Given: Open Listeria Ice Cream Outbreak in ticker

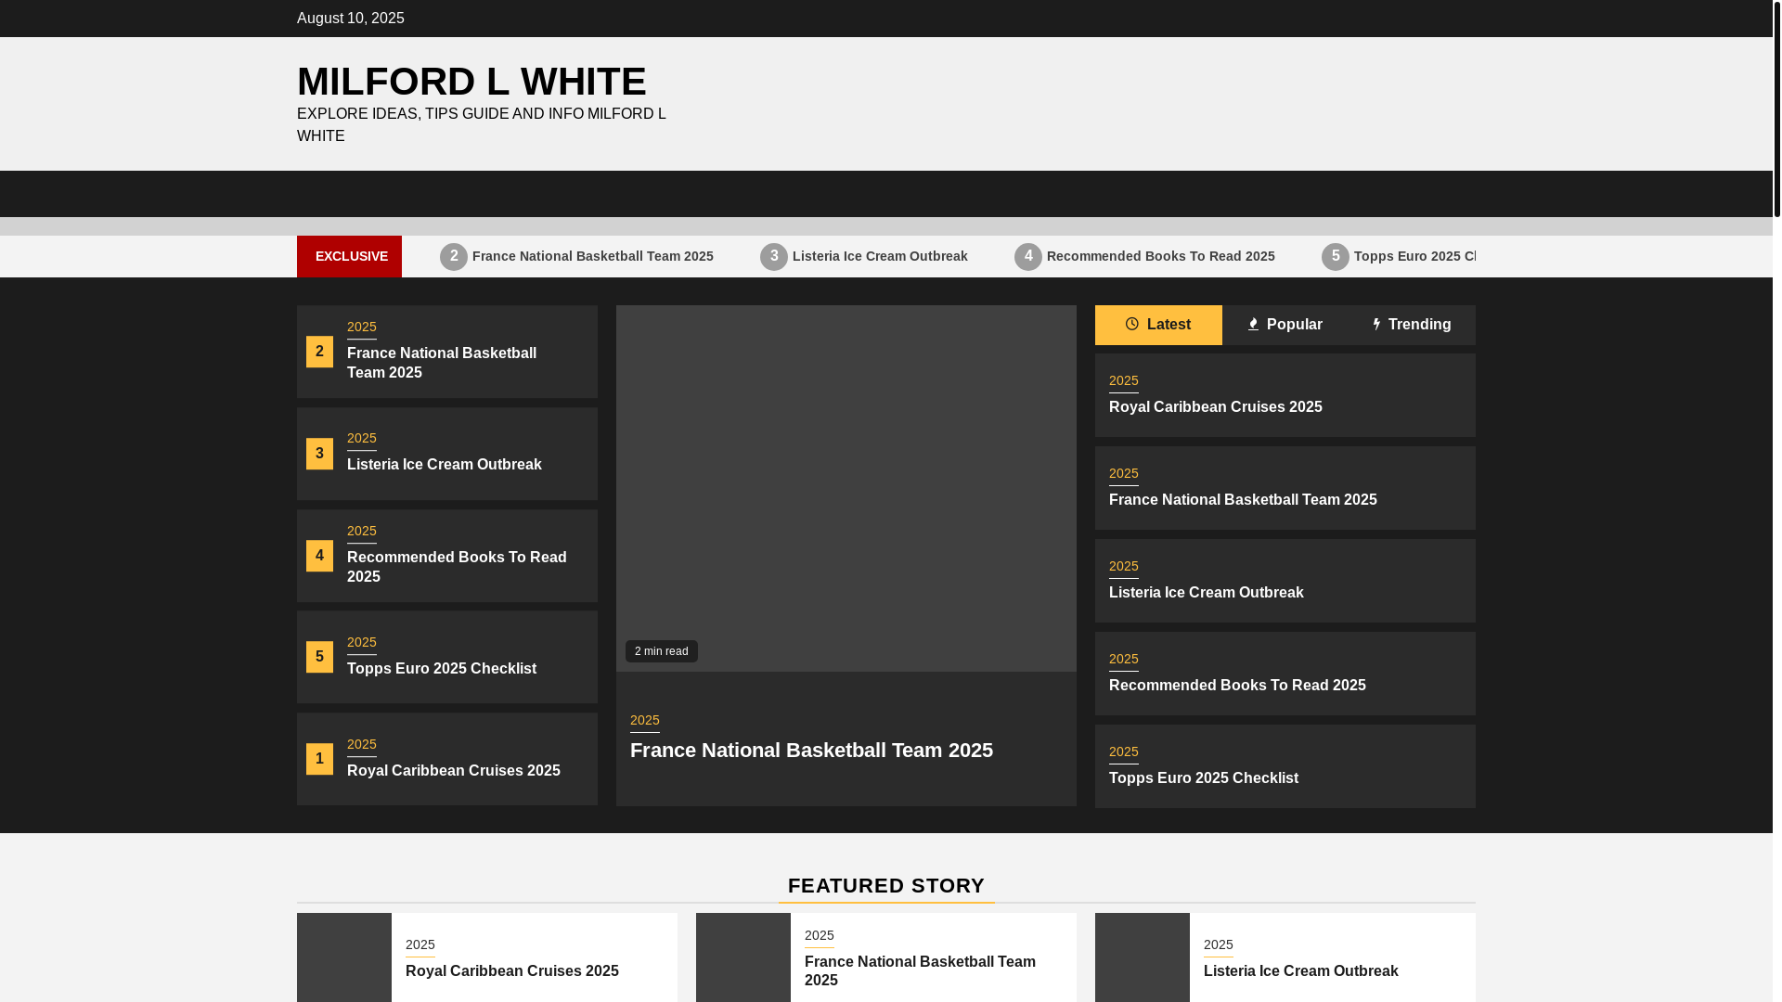Looking at the screenshot, I should (x=880, y=256).
